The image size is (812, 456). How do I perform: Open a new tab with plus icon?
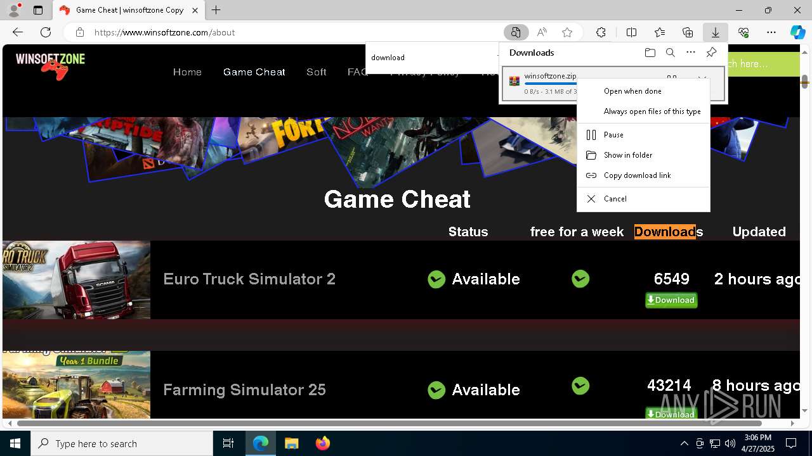coord(216,10)
